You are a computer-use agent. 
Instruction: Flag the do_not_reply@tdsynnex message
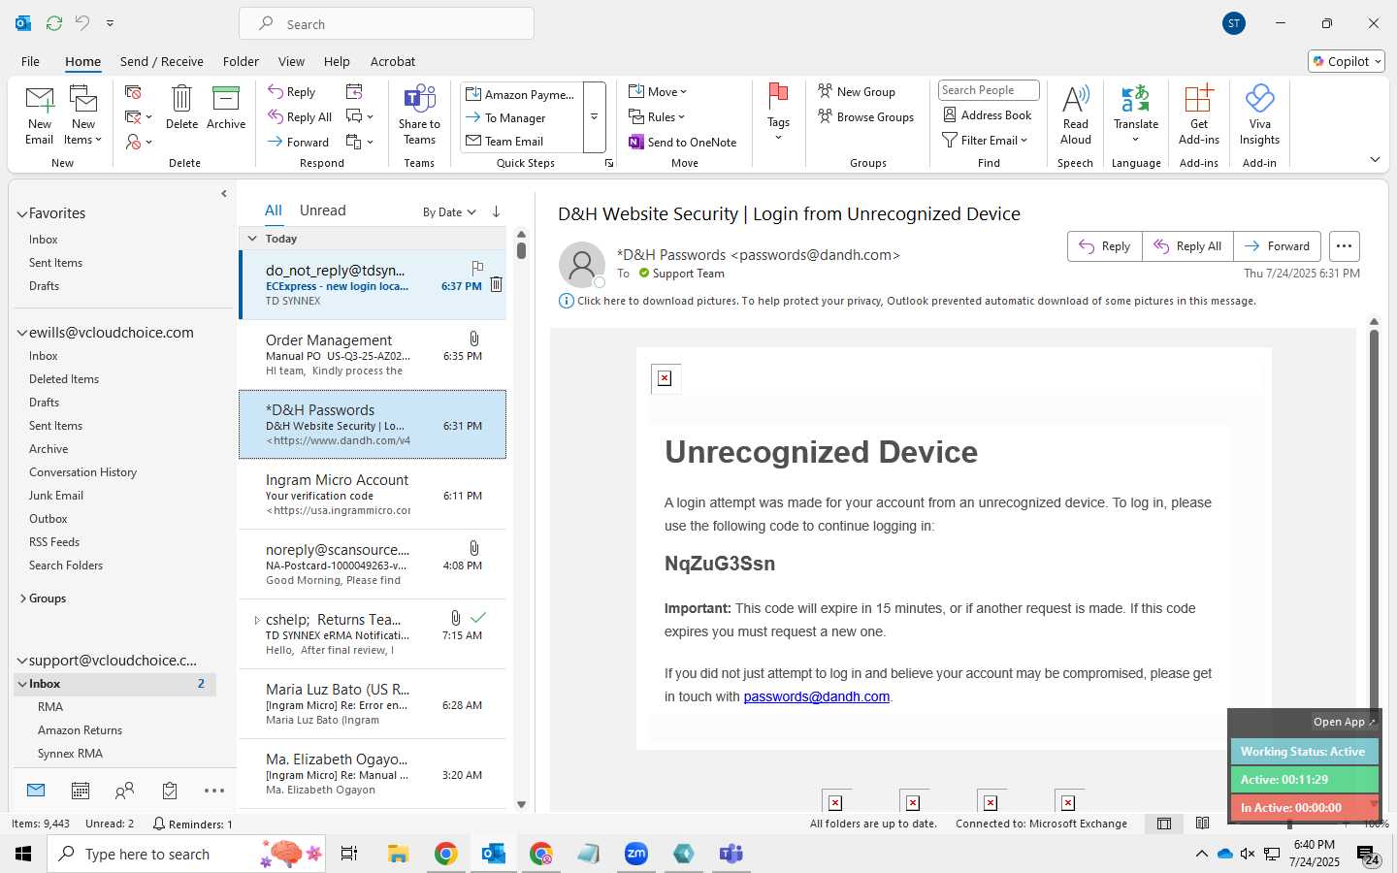coord(477,267)
